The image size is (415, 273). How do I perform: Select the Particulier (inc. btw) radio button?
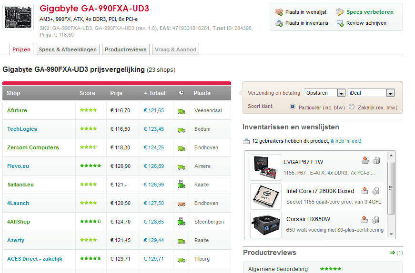point(293,107)
